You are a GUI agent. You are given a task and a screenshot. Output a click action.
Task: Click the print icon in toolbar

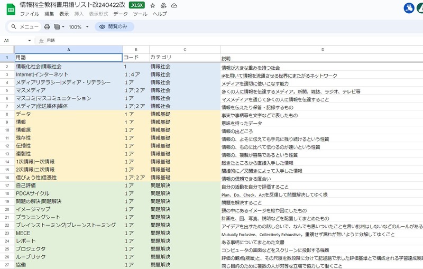[47, 26]
